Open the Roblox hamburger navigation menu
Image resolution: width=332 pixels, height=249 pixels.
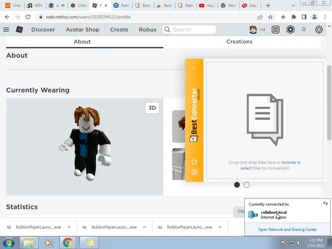(6, 30)
